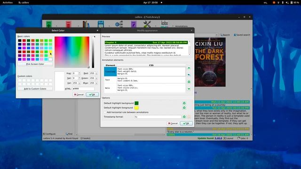Image resolution: width=301 pixels, height=169 pixels.
Task: Click the preview pane vertical scrollbar
Action: (x=190, y=48)
